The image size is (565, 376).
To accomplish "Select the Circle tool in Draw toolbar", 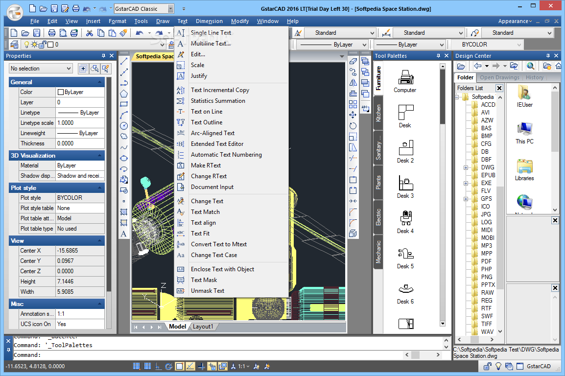I will (123, 126).
